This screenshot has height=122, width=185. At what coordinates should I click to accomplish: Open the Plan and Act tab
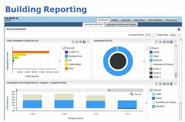[x=172, y=20]
